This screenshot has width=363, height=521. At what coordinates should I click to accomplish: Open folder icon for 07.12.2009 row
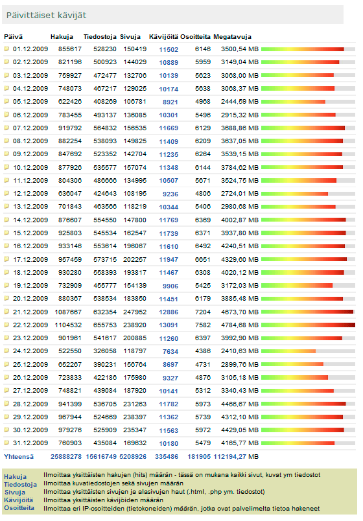pyautogui.click(x=6, y=128)
